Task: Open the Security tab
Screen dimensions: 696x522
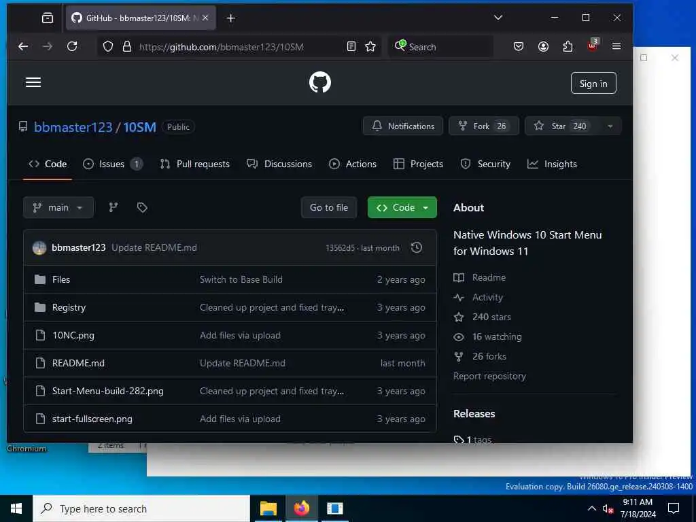Action: coord(485,164)
